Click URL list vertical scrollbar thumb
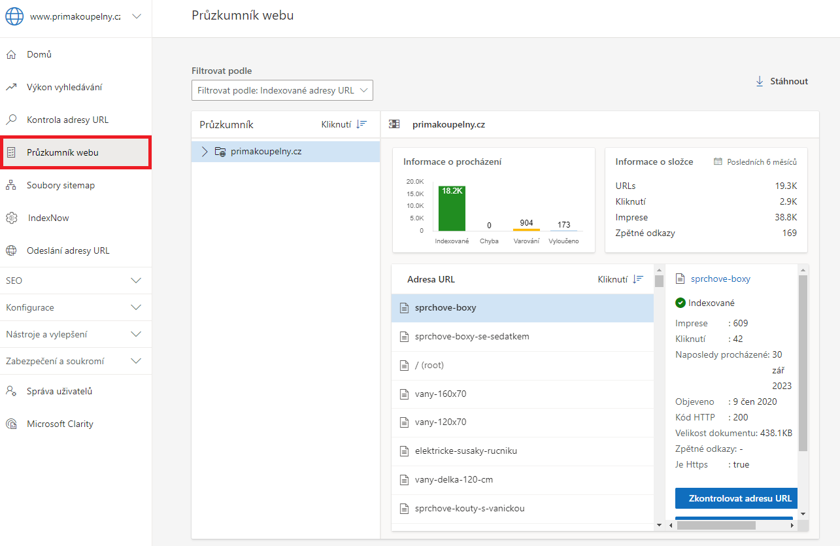This screenshot has height=546, width=840. [660, 281]
